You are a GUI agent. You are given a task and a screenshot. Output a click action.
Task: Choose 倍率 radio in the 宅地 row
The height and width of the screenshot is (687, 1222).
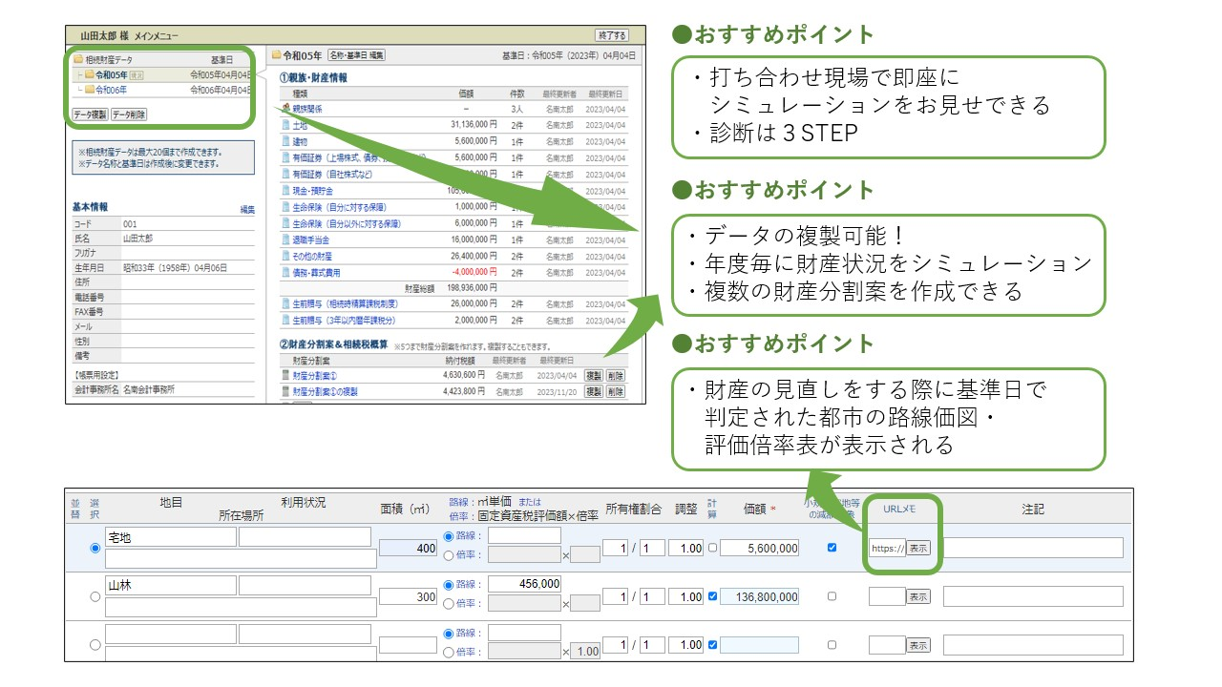450,554
